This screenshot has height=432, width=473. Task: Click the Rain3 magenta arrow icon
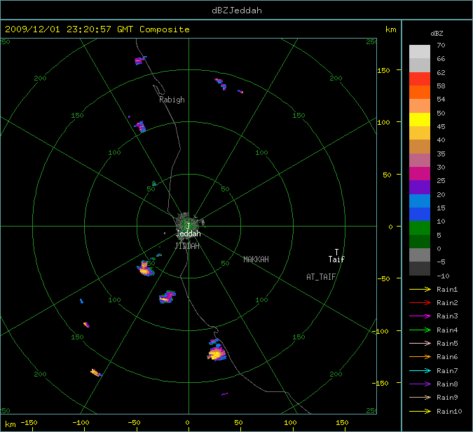(x=420, y=316)
